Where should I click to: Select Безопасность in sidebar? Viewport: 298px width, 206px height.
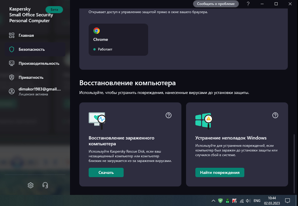click(35, 49)
